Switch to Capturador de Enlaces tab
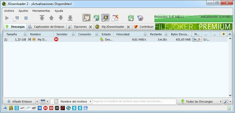 [x=47, y=27]
